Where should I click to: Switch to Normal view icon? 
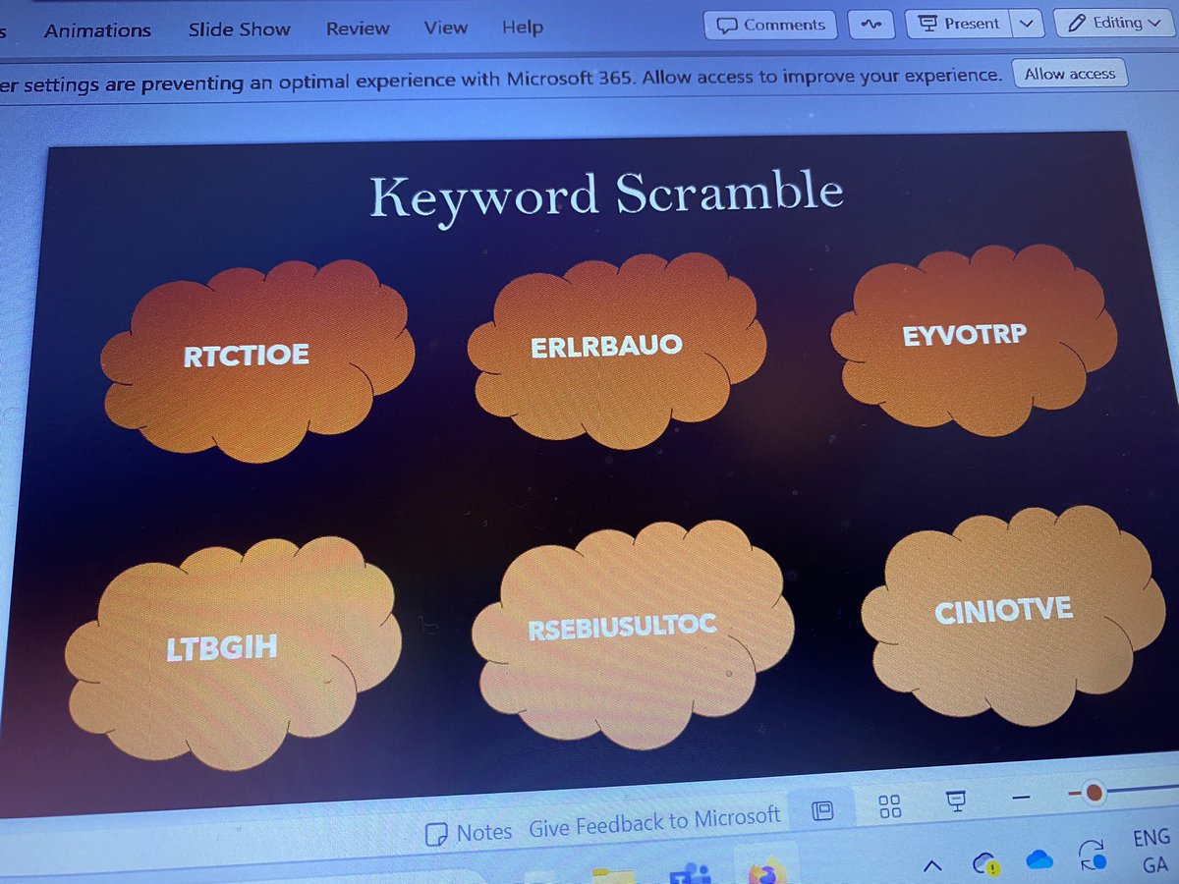[823, 810]
